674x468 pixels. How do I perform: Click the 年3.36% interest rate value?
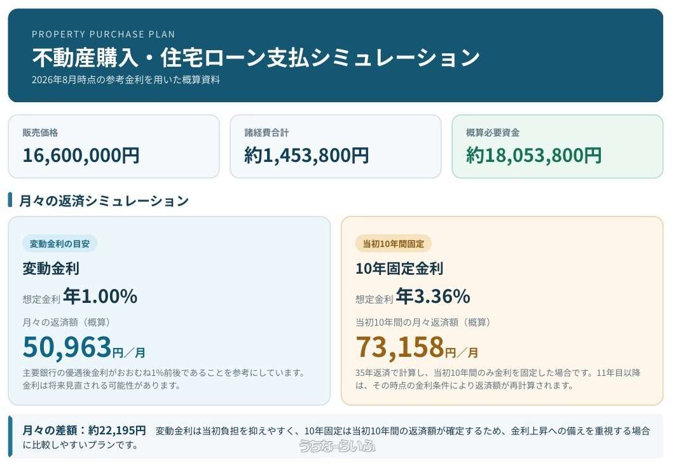pos(433,297)
